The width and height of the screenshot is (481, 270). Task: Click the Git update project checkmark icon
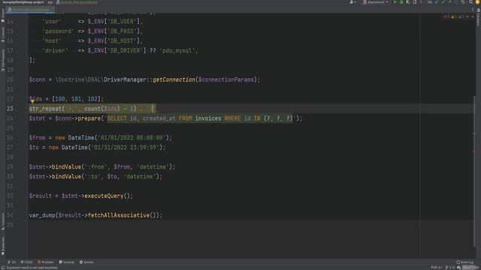[437, 2]
